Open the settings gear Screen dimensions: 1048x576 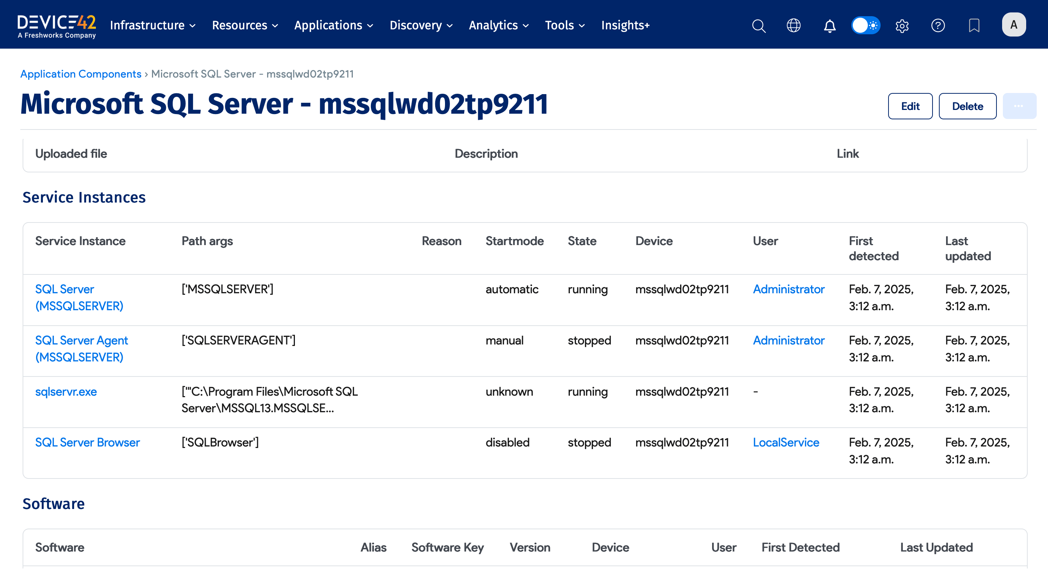[x=902, y=26]
